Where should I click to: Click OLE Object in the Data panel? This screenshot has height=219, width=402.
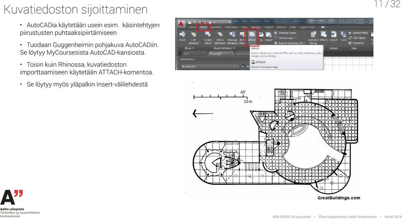[x=357, y=38]
